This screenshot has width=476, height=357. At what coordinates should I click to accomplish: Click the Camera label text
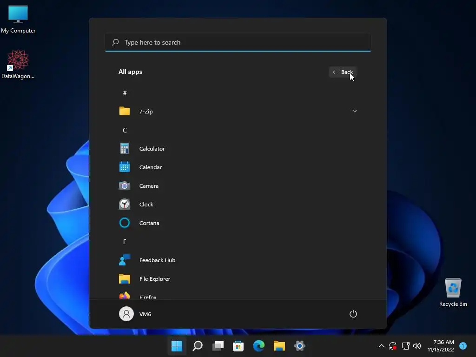coord(149,186)
